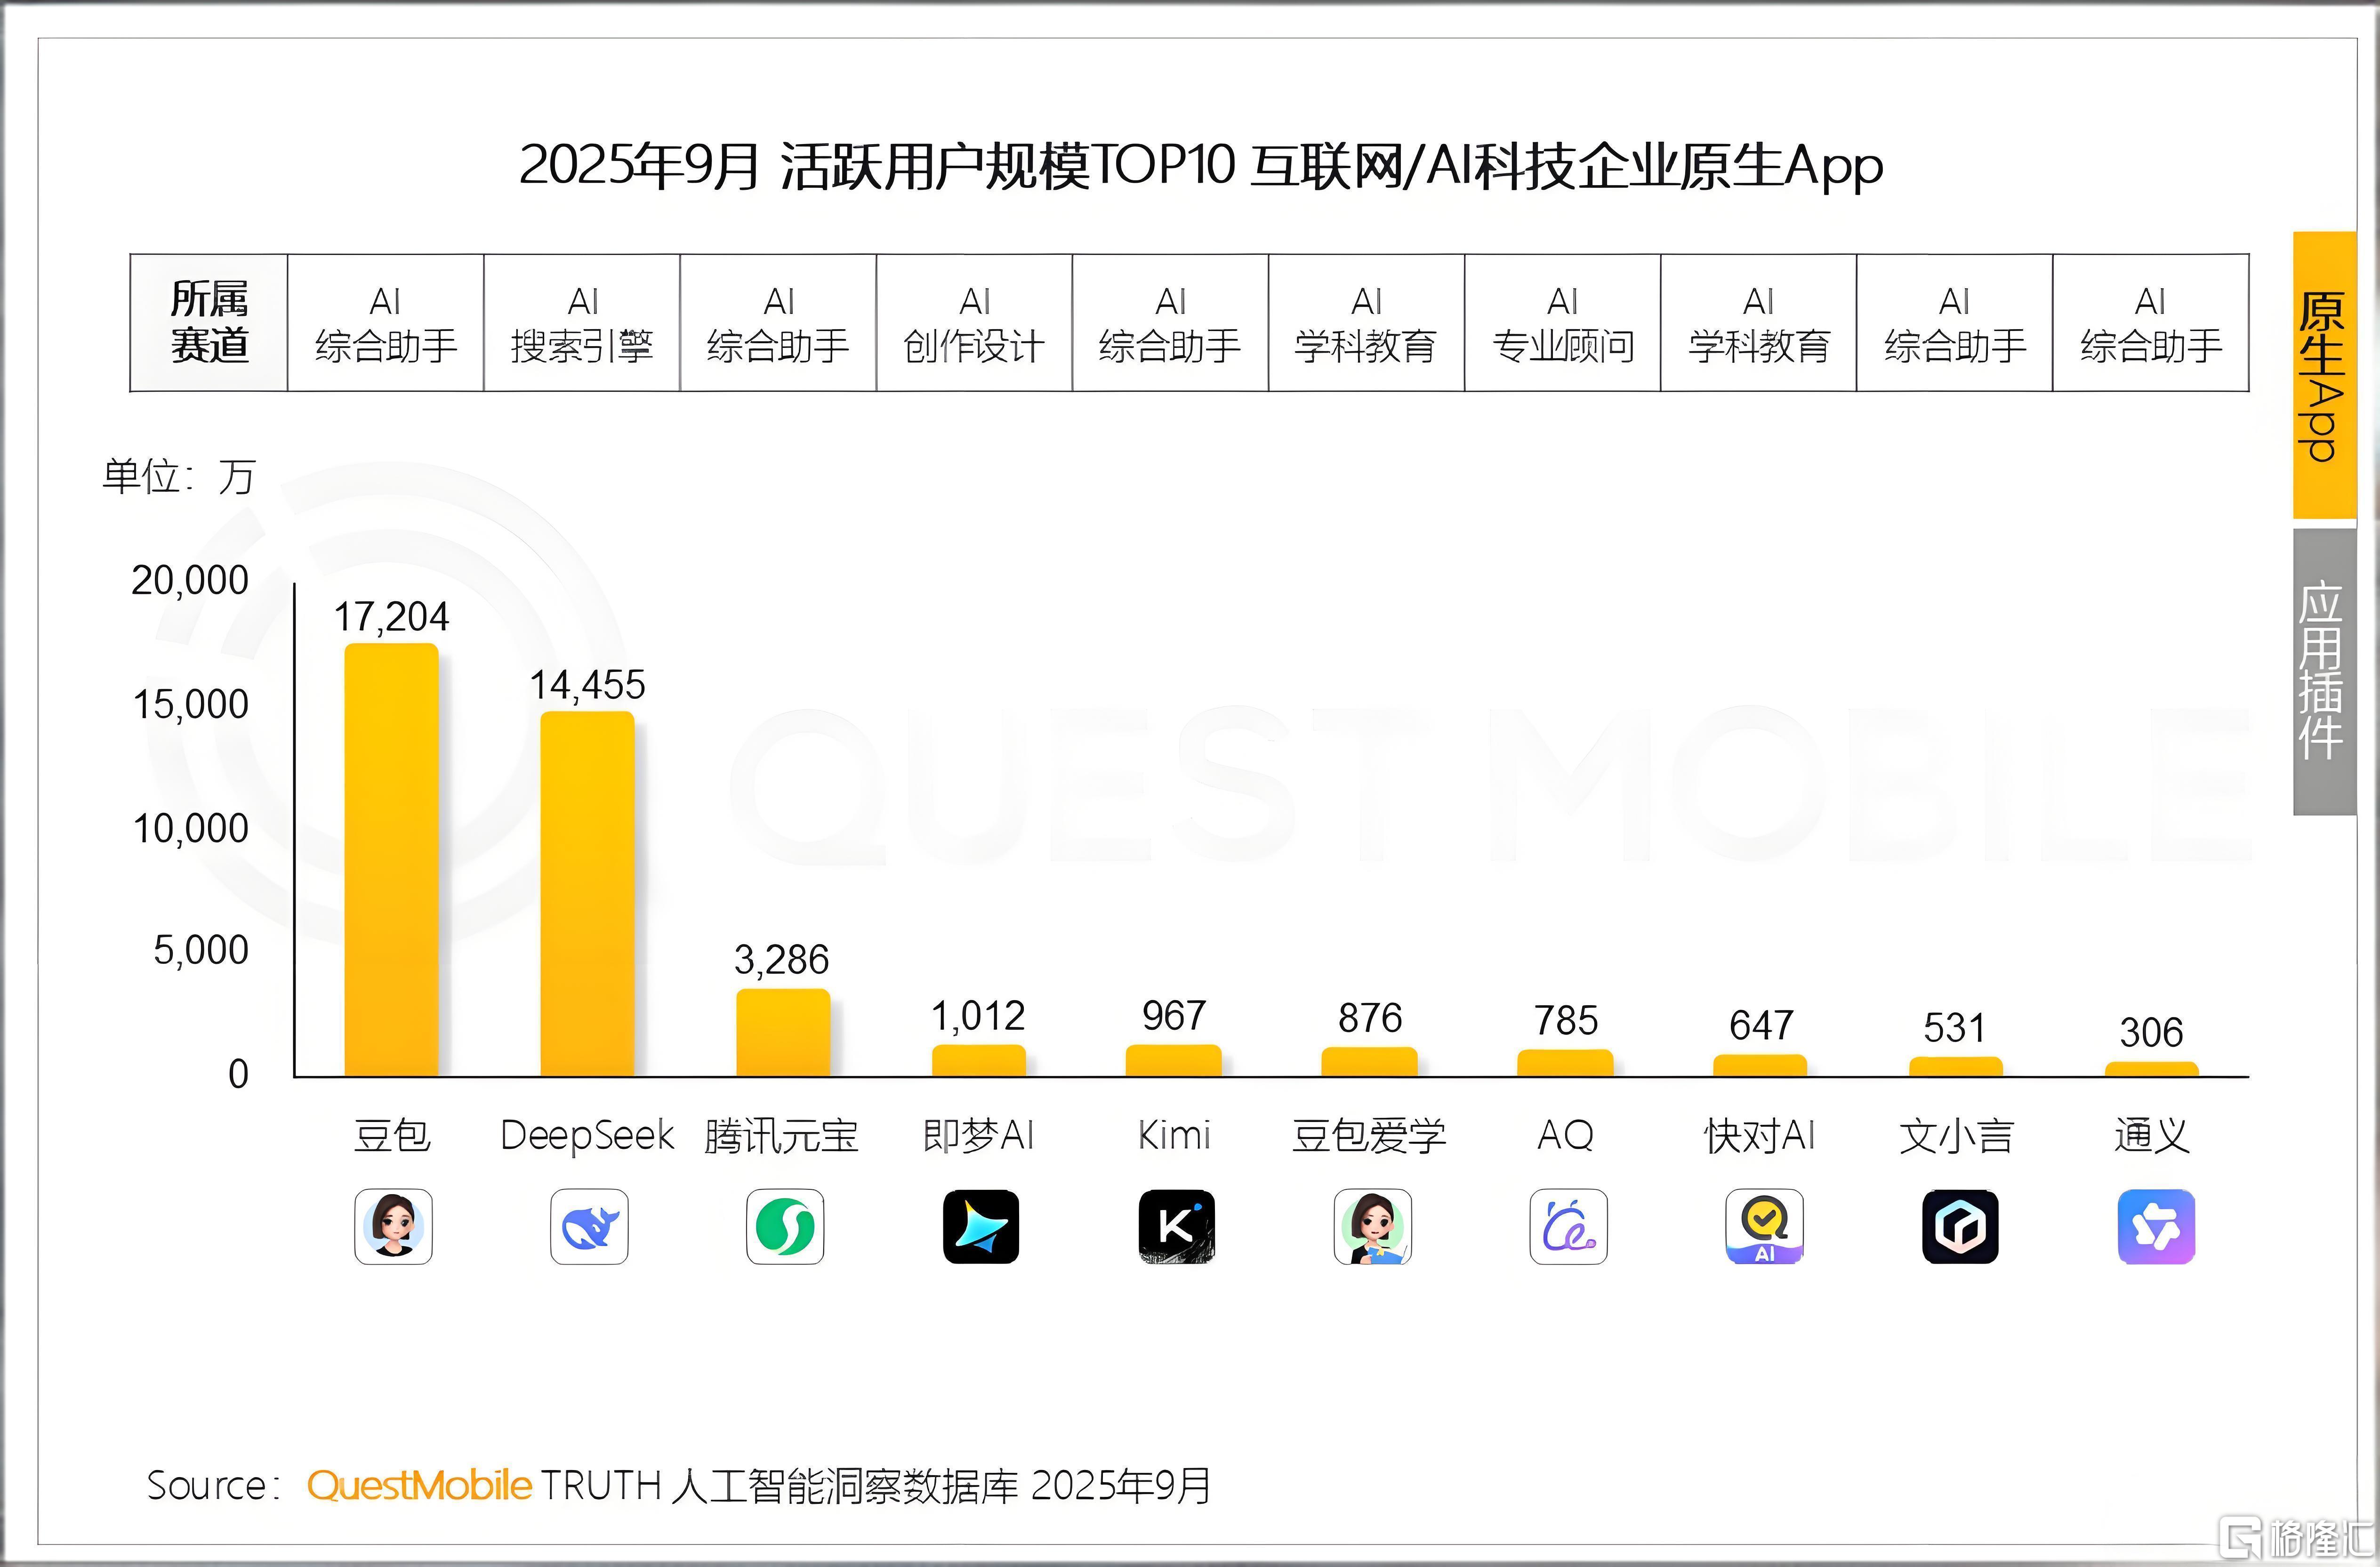Click the 306 value label
Image resolution: width=2380 pixels, height=1567 pixels.
(2152, 1033)
